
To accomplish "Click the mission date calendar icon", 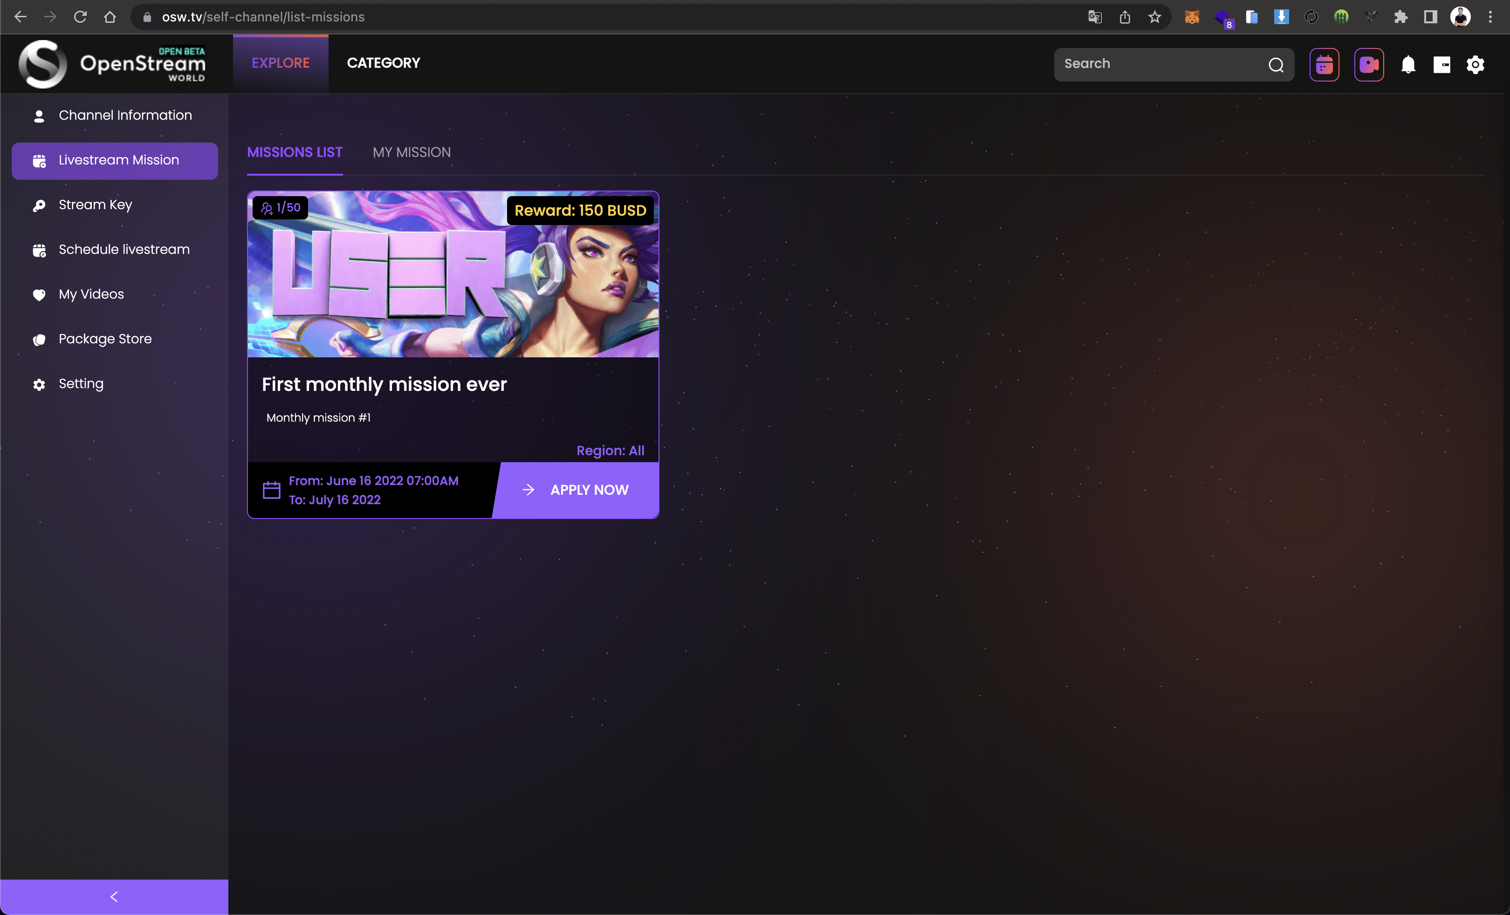I will (272, 490).
